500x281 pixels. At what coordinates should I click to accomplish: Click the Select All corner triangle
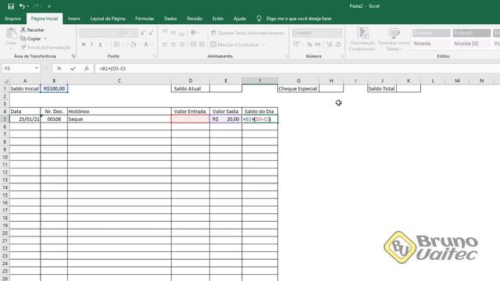(x=5, y=81)
